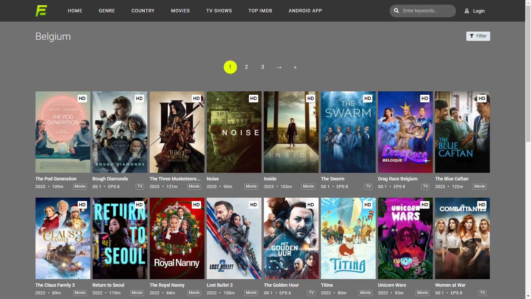Open the Genre menu

pos(107,11)
